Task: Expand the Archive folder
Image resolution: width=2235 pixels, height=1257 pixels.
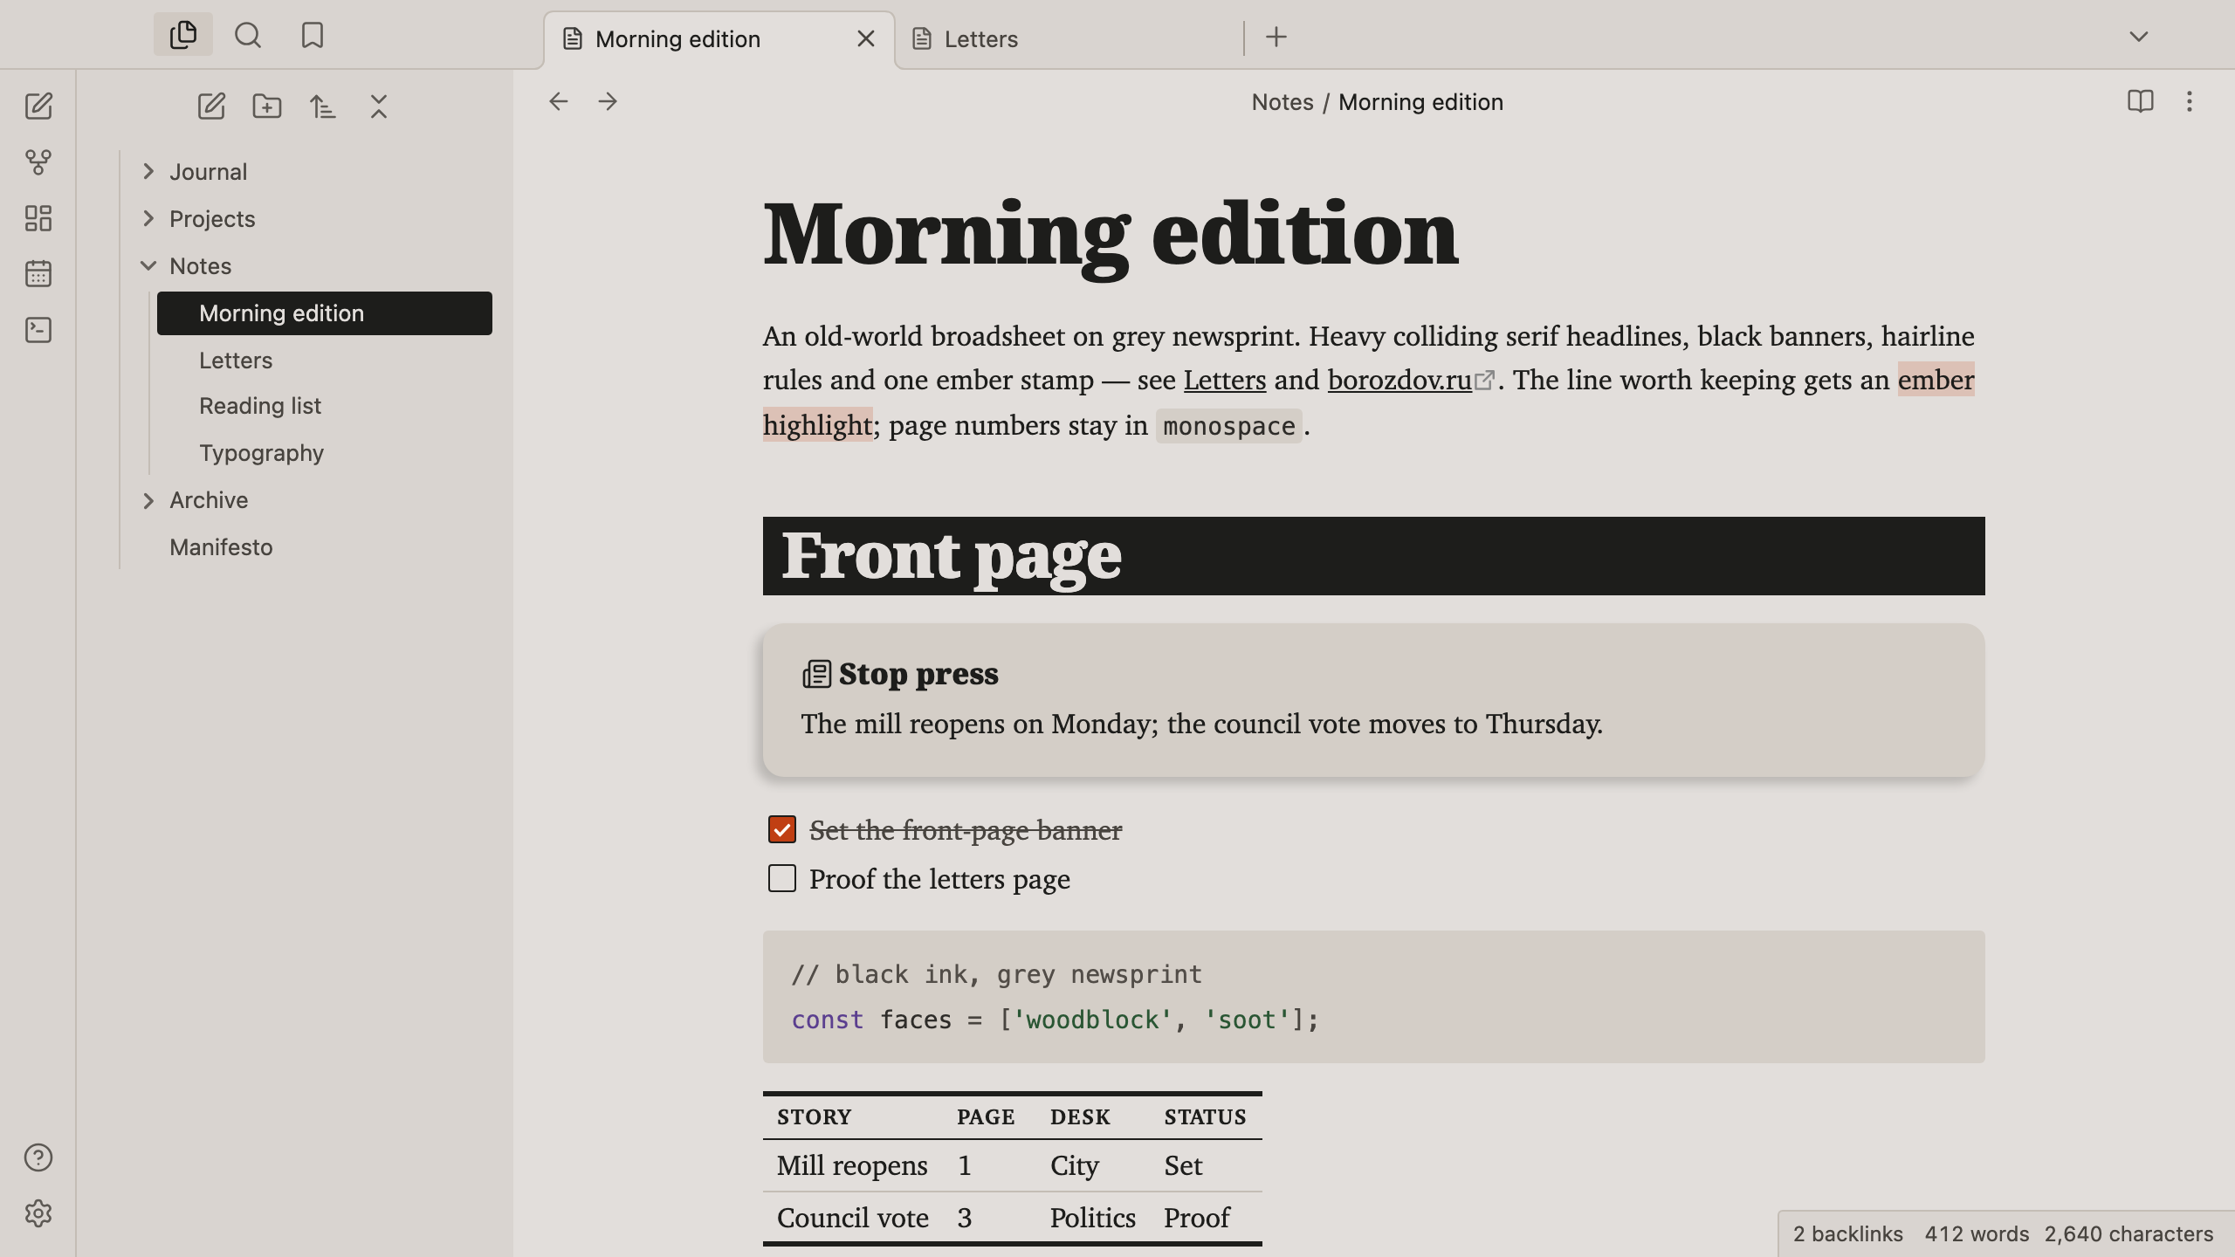Action: tap(148, 500)
